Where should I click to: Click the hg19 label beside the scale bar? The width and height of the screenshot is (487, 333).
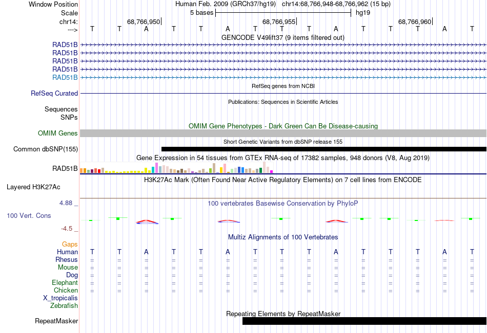tap(363, 13)
